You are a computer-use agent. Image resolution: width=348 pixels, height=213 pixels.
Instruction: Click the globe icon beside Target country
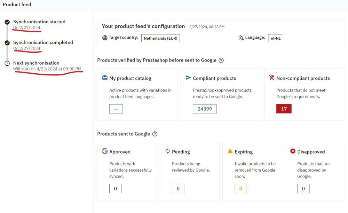pos(105,38)
